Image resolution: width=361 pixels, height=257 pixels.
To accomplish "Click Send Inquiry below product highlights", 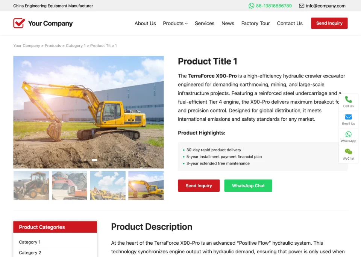I will 199,186.
